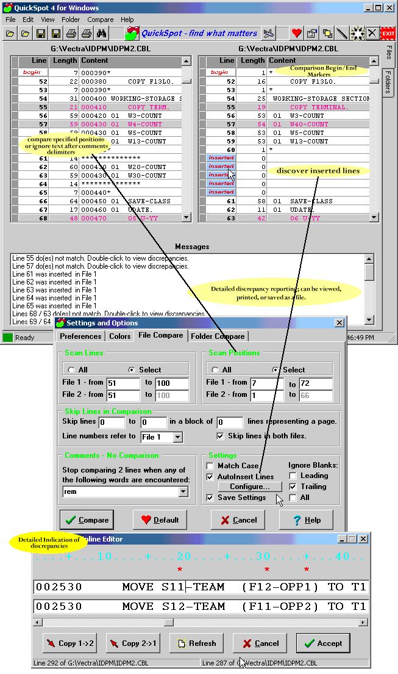Click the Skip lines first number field
398x674 pixels.
[x=112, y=422]
